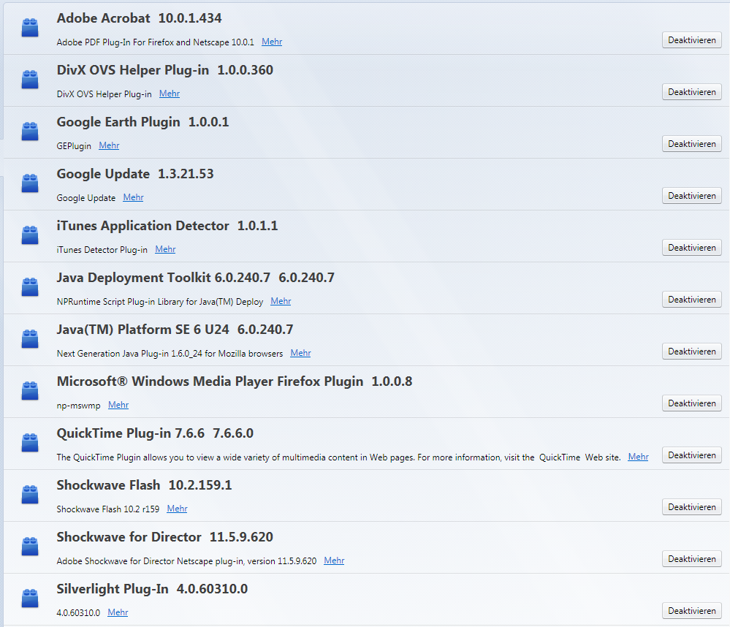Click Mehr for Adobe Shockwave for Director
The image size is (730, 627).
click(334, 561)
